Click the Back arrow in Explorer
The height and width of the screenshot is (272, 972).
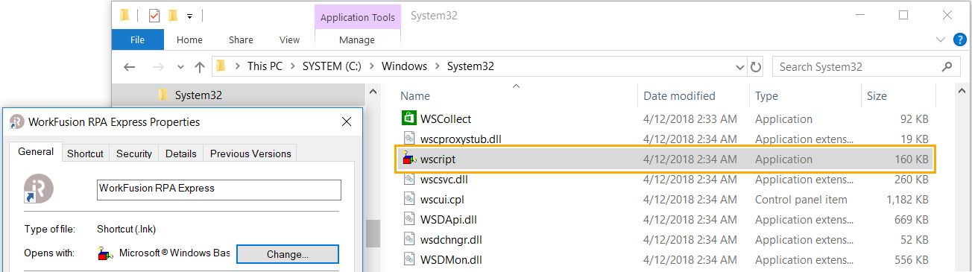pos(129,66)
